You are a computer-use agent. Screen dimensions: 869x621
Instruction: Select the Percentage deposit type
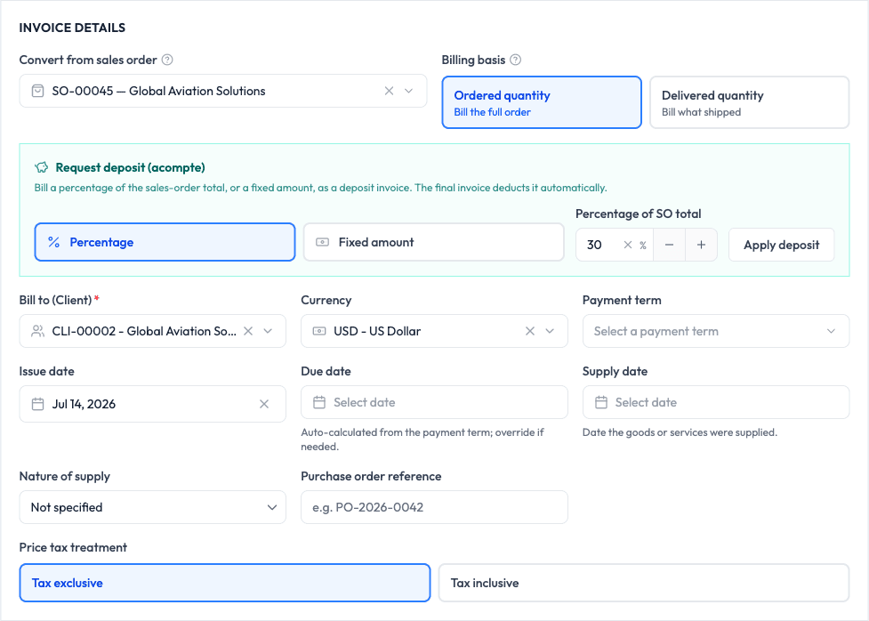click(165, 242)
